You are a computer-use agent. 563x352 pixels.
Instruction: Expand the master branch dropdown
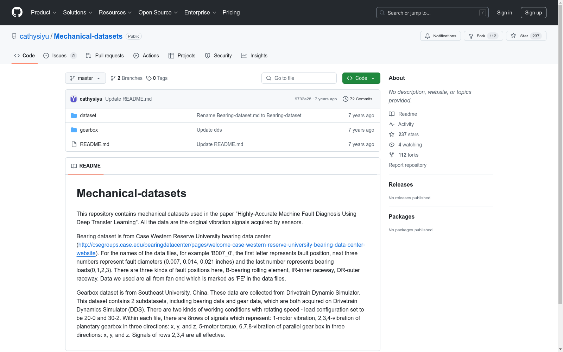click(x=86, y=78)
